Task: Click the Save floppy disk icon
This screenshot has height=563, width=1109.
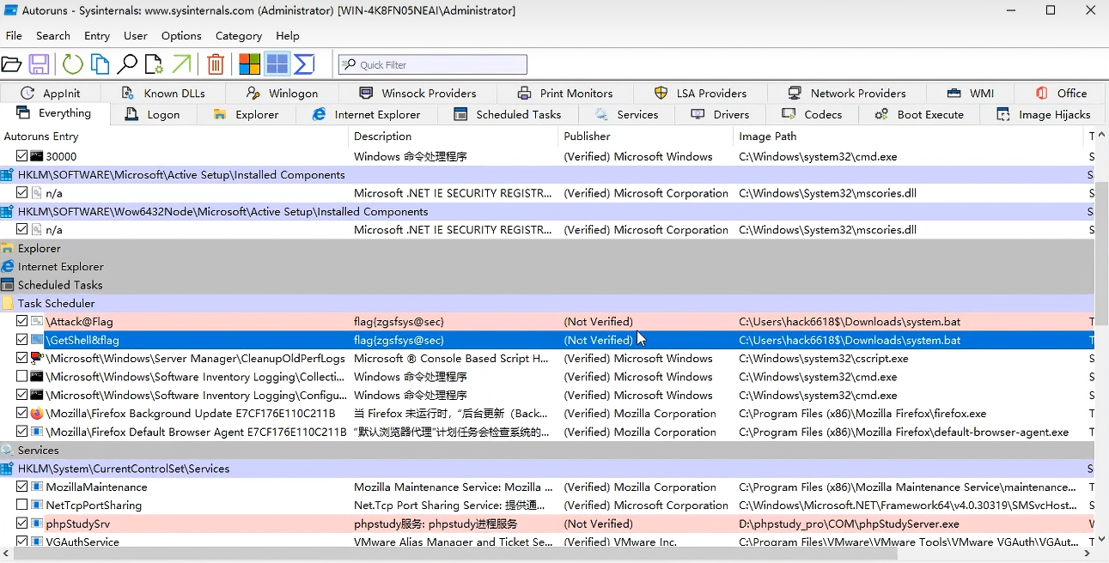Action: pyautogui.click(x=39, y=64)
